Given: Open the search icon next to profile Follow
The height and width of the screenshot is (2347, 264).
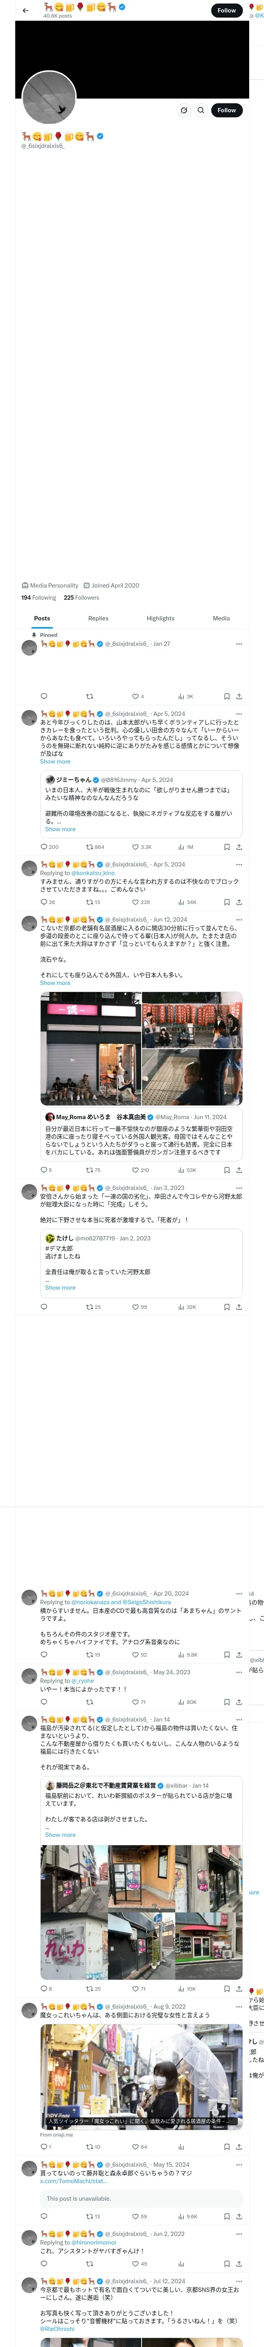Looking at the screenshot, I should coord(200,110).
